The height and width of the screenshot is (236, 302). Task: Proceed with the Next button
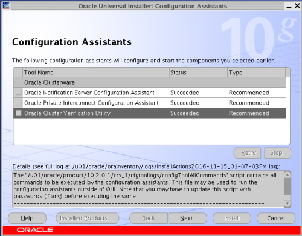point(188,218)
